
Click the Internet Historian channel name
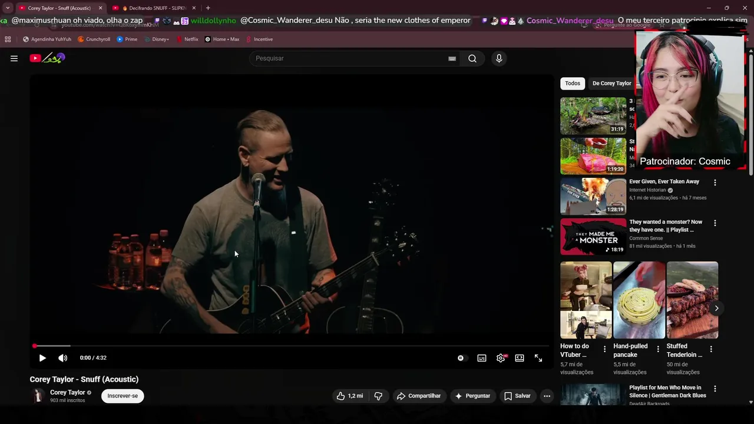(647, 190)
